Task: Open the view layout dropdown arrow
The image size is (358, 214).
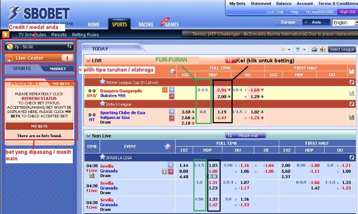Action: (304, 49)
